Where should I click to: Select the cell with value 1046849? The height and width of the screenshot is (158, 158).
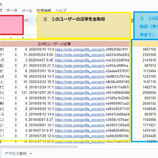144,109
